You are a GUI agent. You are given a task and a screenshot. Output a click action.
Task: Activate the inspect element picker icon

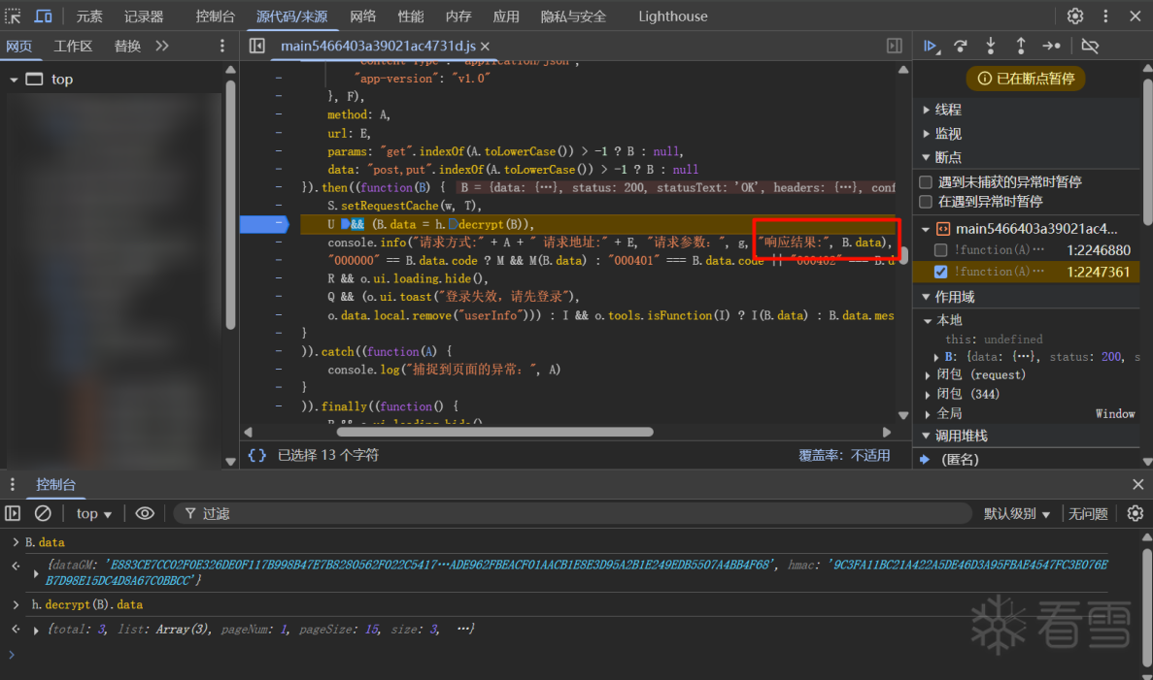14,16
